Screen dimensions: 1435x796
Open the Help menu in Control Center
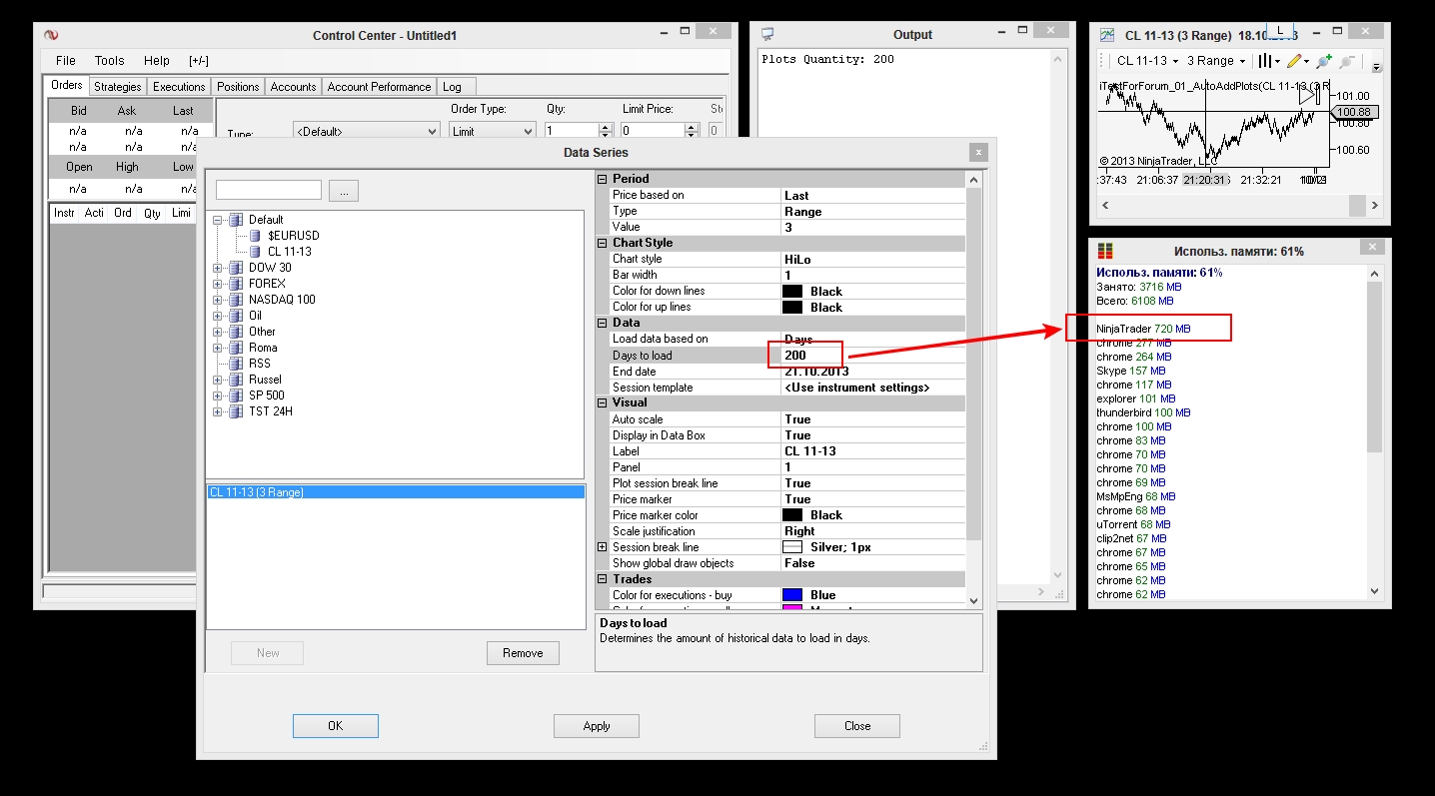pyautogui.click(x=157, y=61)
